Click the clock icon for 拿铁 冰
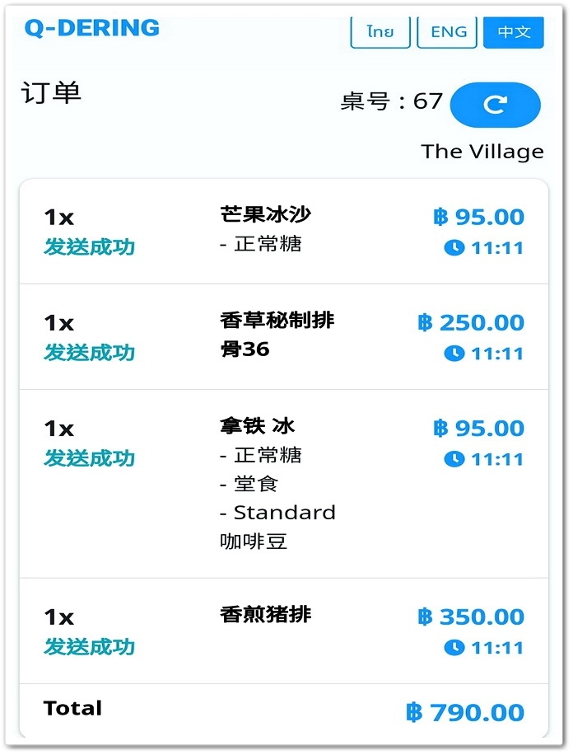The height and width of the screenshot is (755, 573). click(x=454, y=458)
